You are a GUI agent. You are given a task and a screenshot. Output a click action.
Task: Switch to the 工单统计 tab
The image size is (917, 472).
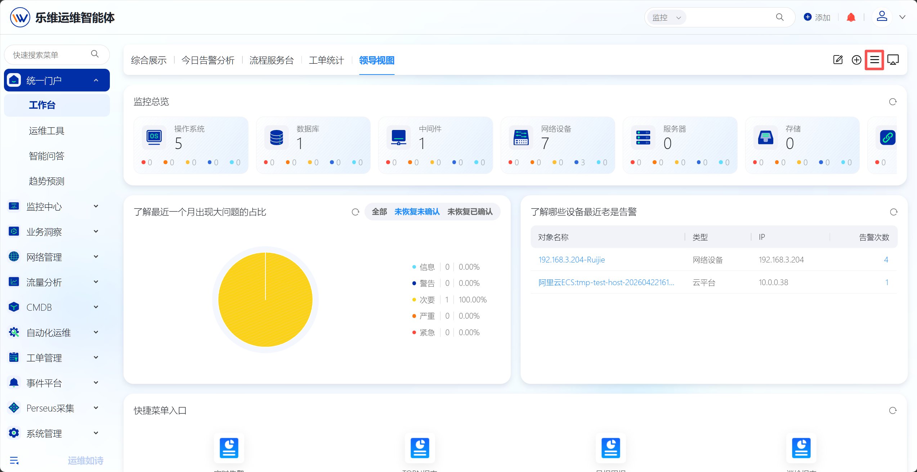coord(326,60)
